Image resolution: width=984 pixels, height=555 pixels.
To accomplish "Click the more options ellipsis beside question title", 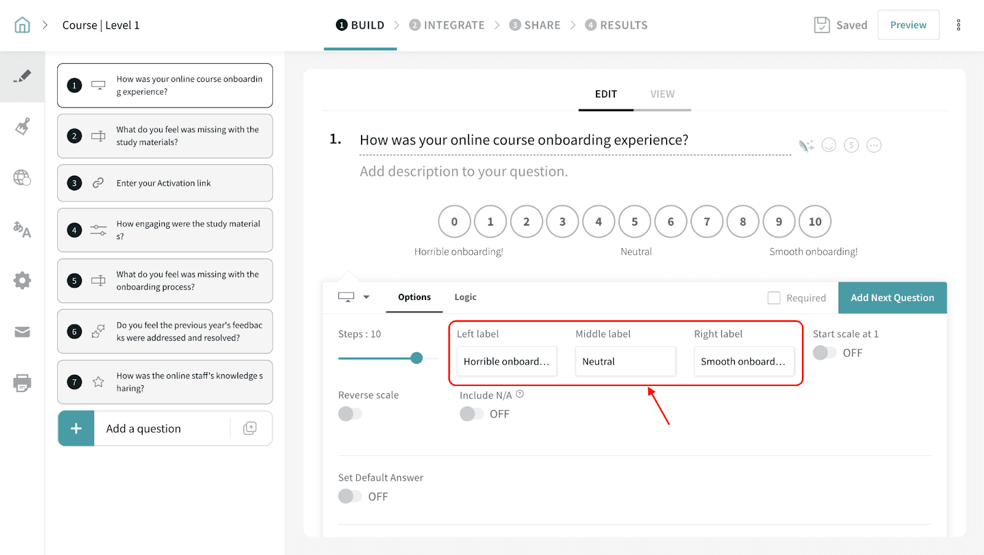I will click(873, 145).
